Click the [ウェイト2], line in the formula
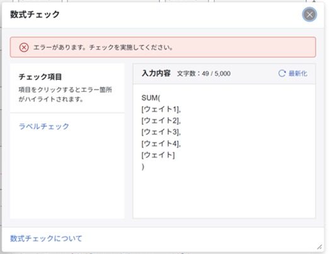This screenshot has height=254, width=329. click(161, 120)
